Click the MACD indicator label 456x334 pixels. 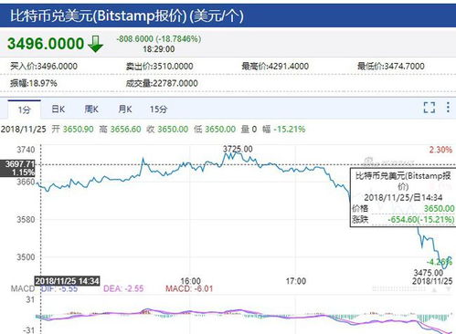click(x=23, y=288)
